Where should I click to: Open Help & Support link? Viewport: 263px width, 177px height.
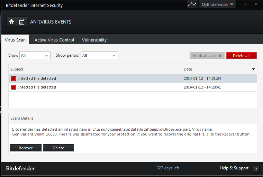click(x=234, y=168)
